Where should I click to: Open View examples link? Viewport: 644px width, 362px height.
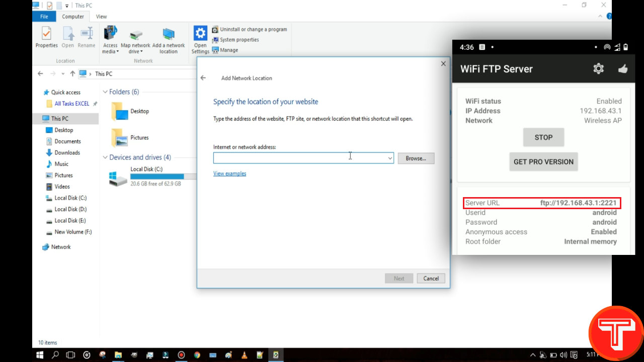(x=229, y=173)
